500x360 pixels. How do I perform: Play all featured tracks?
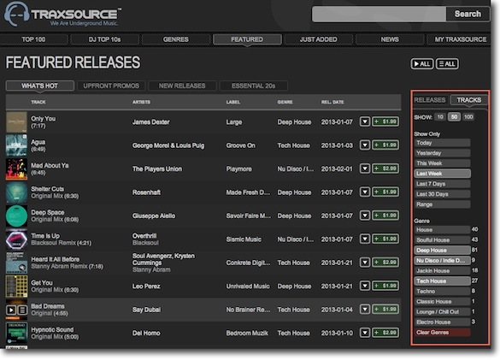[x=422, y=64]
